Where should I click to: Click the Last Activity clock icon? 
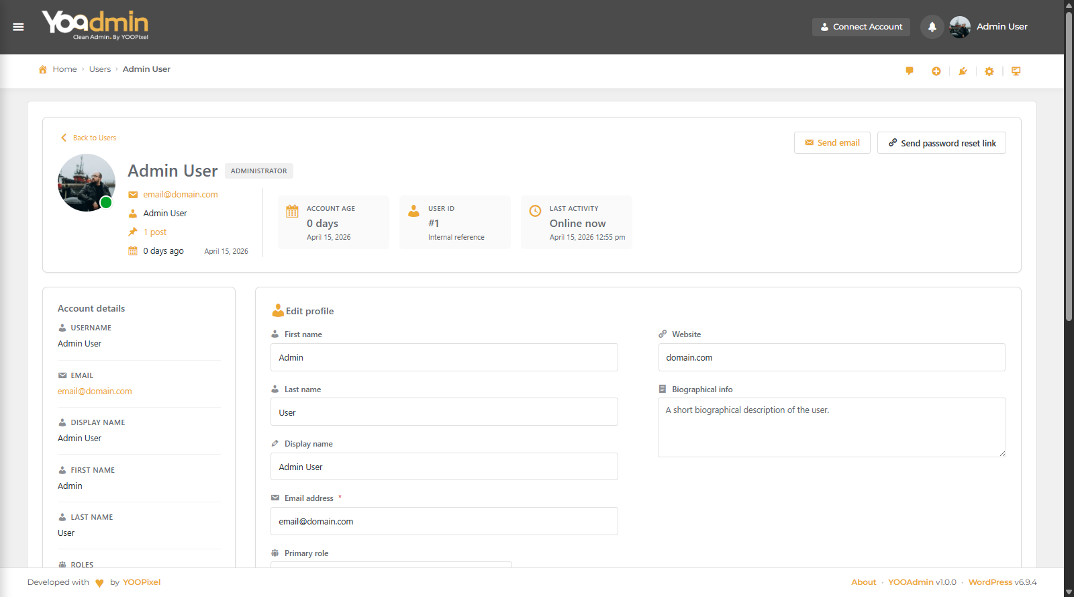(535, 211)
